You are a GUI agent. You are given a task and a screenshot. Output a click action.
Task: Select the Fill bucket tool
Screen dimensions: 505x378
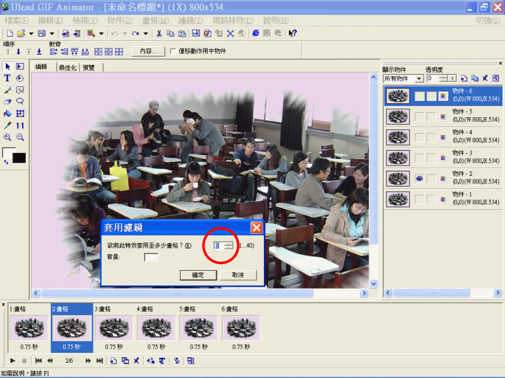click(8, 113)
